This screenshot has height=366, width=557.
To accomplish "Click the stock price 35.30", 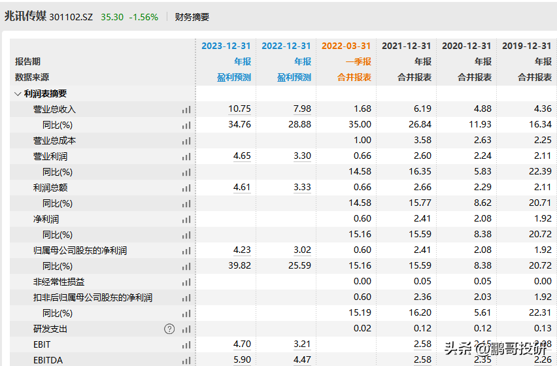I will [x=112, y=17].
